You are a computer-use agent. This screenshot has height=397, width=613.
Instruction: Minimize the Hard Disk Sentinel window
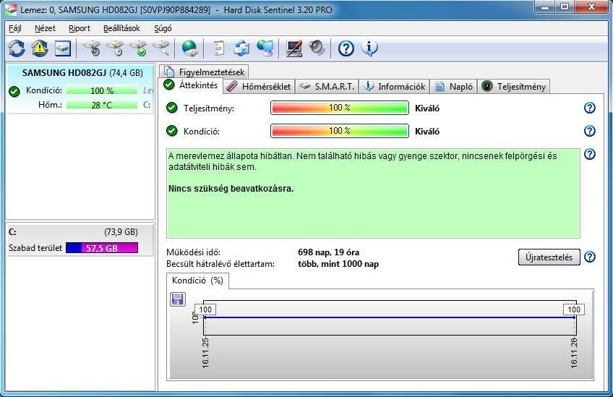545,7
